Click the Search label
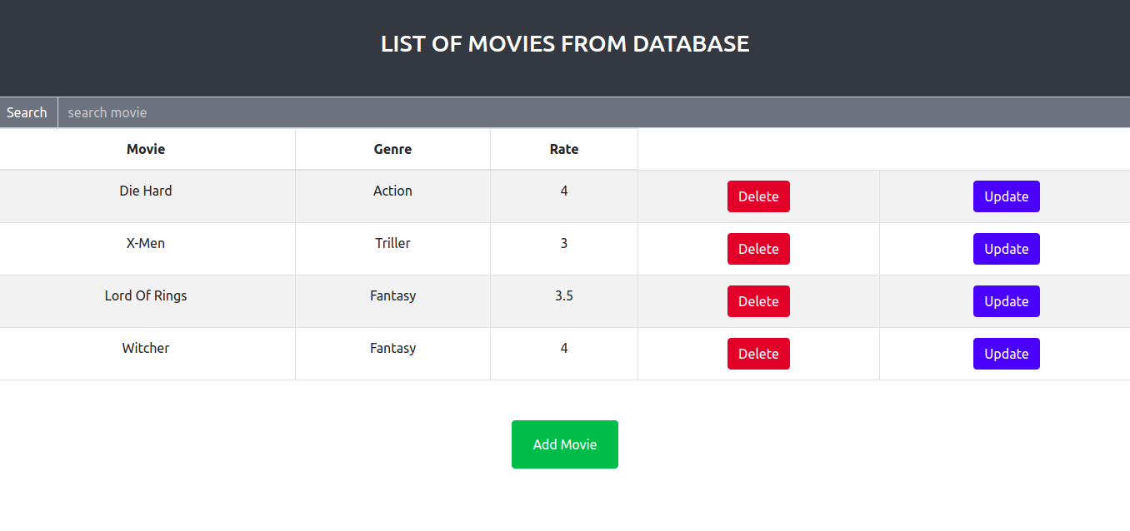 point(27,112)
